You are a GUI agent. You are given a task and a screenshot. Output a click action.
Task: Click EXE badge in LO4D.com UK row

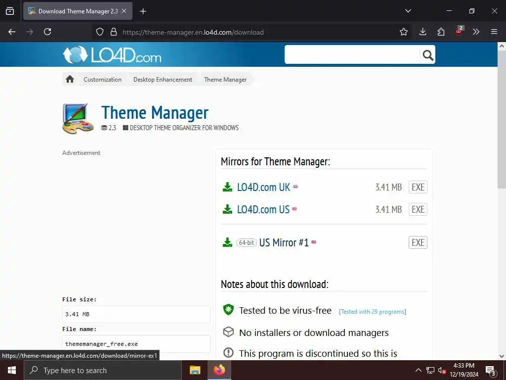click(x=418, y=187)
